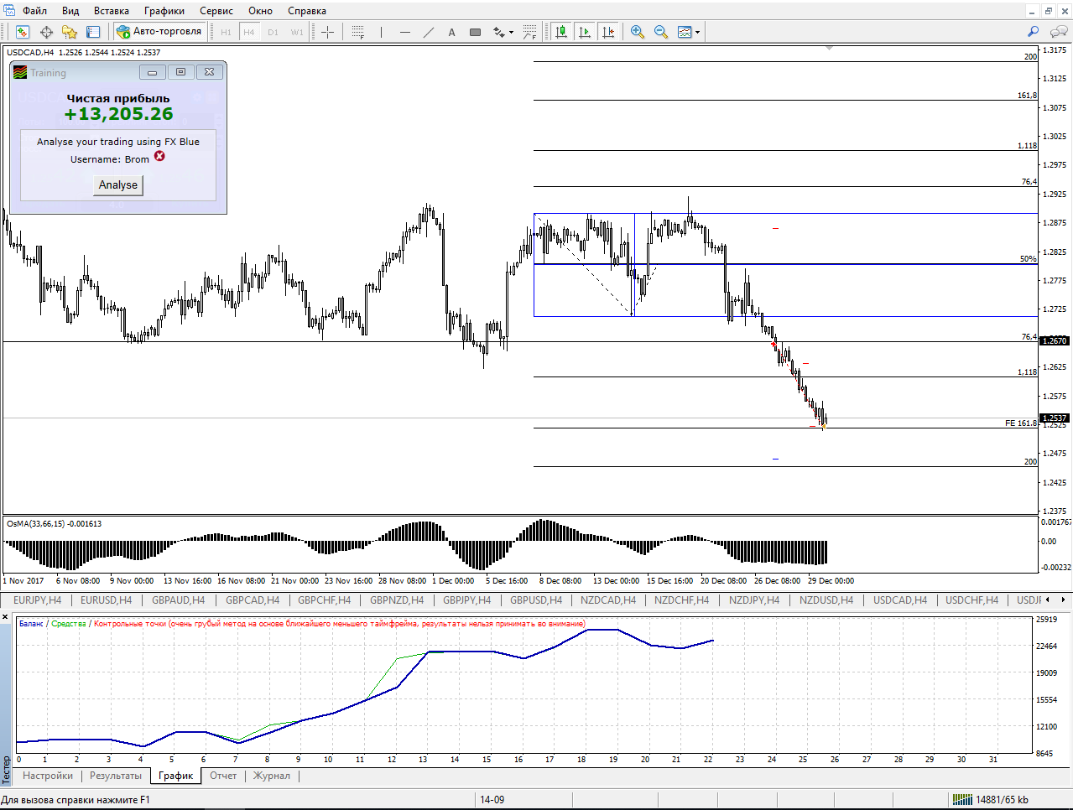The image size is (1073, 810).
Task: Zoom in on the chart
Action: [638, 32]
